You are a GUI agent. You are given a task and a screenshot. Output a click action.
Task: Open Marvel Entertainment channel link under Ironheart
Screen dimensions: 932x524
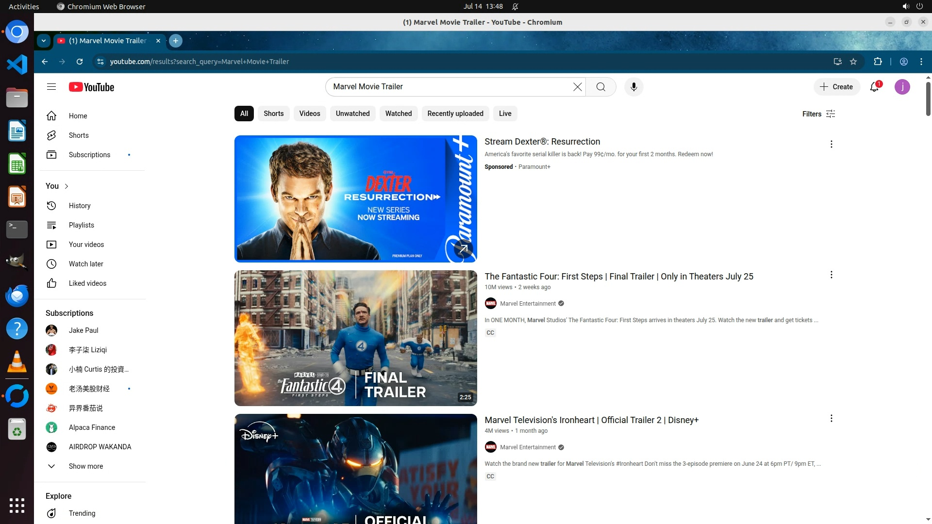tap(528, 447)
